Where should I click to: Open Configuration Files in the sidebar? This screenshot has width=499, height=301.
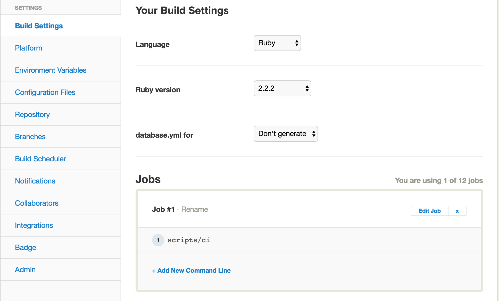point(45,92)
